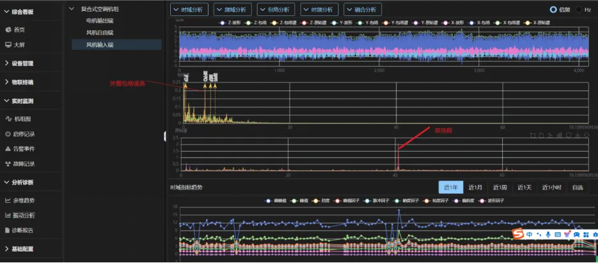
Task: Open 启停记录 start-stop records
Action: (x=24, y=134)
